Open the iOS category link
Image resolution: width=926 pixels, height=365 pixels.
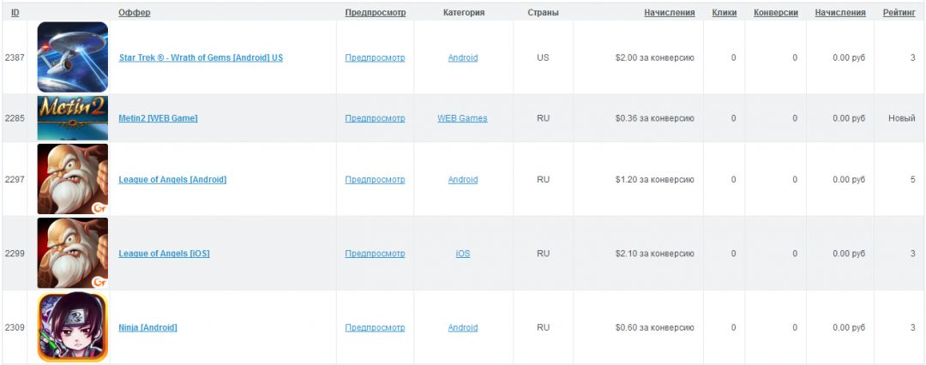pos(463,254)
